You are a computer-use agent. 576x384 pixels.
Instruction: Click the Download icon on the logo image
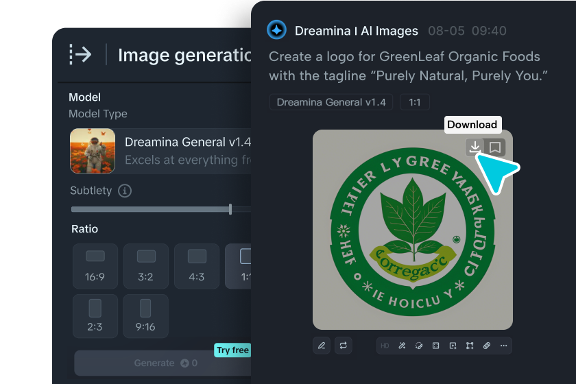click(x=475, y=147)
